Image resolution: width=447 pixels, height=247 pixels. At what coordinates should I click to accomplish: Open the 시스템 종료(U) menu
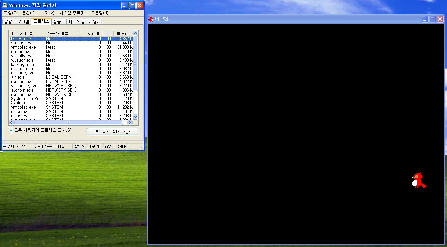coord(73,13)
